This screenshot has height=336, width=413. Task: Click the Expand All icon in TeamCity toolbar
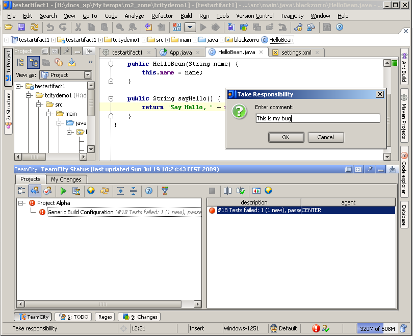click(120, 191)
